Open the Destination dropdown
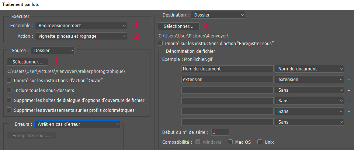Image resolution: width=354 pixels, height=150 pixels. pyautogui.click(x=218, y=15)
